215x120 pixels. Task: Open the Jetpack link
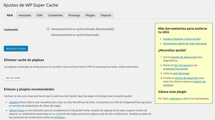(14, 102)
